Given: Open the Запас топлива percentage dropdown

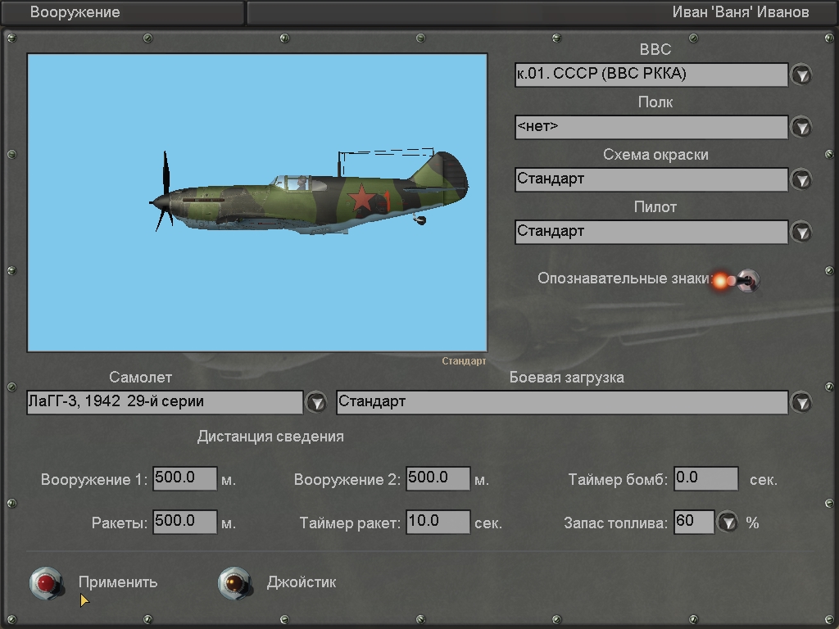Looking at the screenshot, I should coord(728,523).
